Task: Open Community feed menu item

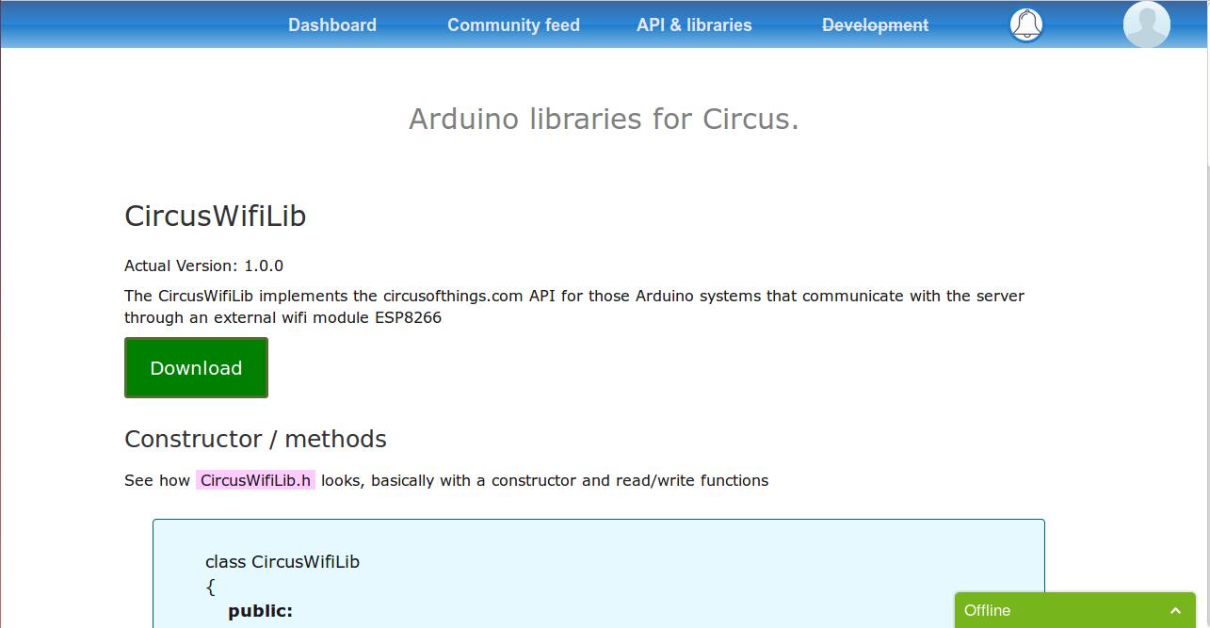Action: [513, 25]
